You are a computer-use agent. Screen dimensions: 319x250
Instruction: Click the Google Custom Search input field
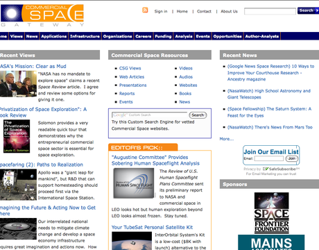coord(149,115)
